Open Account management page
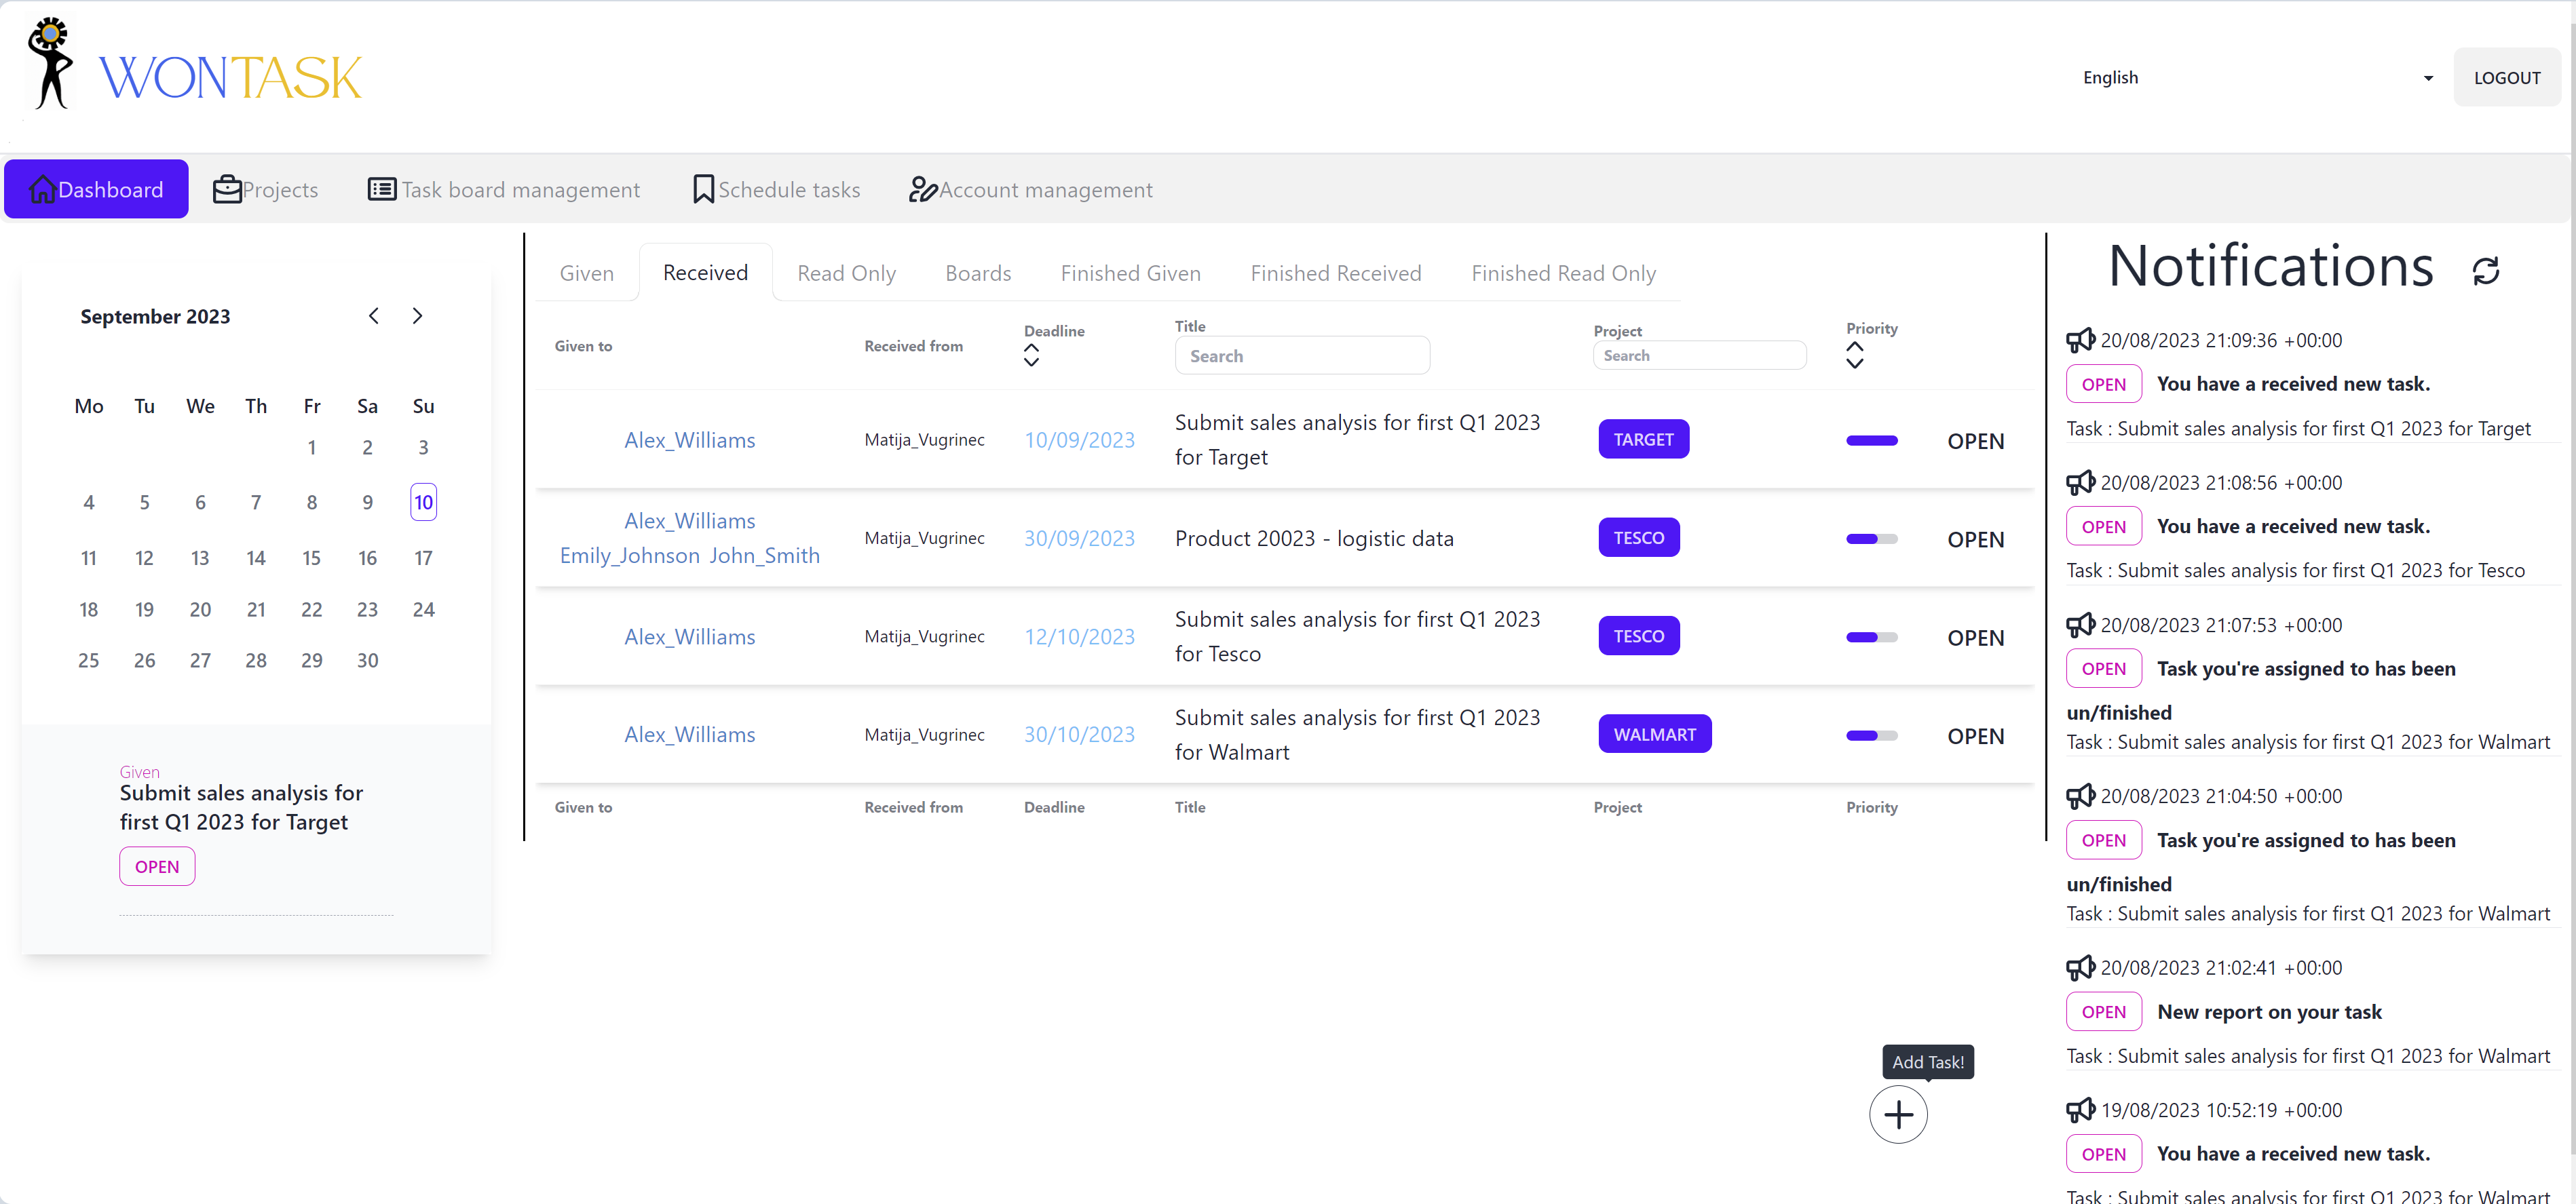The height and width of the screenshot is (1204, 2576). 1031,189
